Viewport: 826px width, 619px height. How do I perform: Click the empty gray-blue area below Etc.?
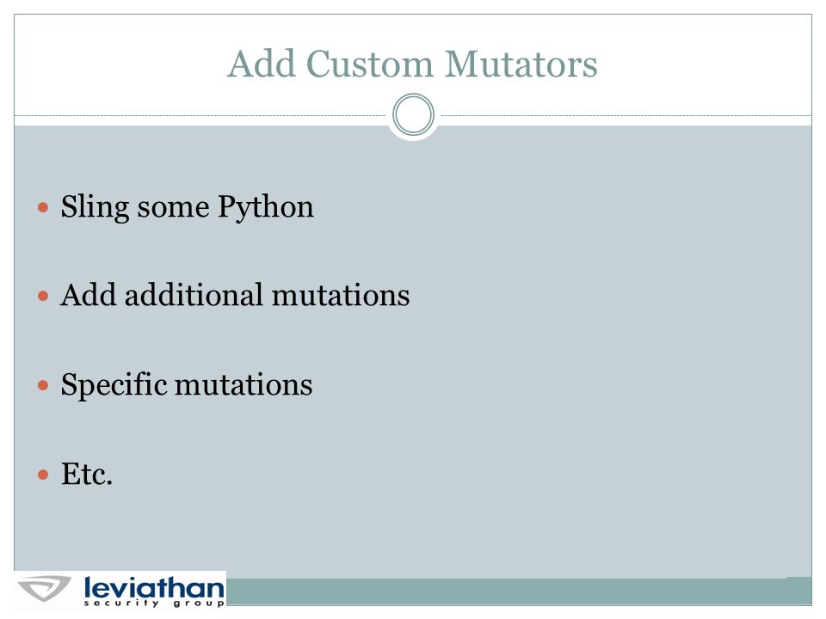413,531
